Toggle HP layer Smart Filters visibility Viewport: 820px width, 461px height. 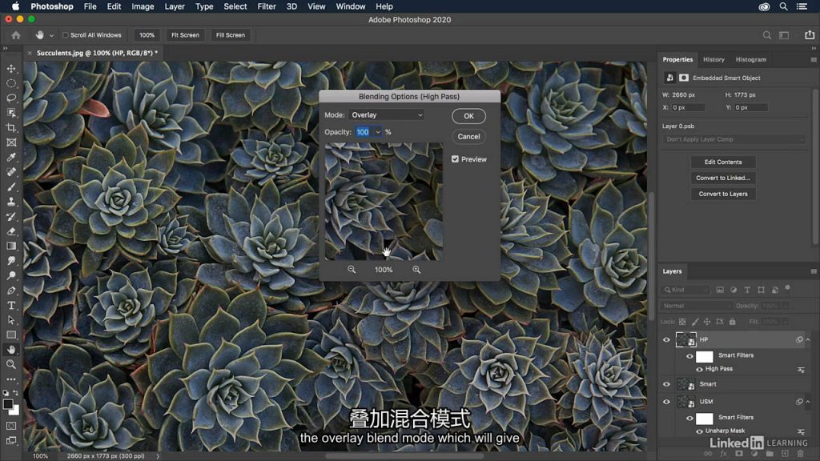(689, 356)
